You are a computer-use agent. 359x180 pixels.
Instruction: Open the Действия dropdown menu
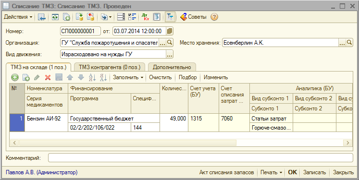[18, 17]
